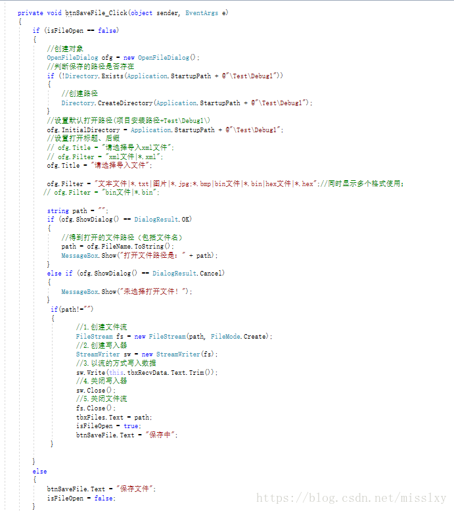The image size is (454, 511).
Task: Click the 'ofg.Title = "请选择导入文件"' line
Action: 99,165
